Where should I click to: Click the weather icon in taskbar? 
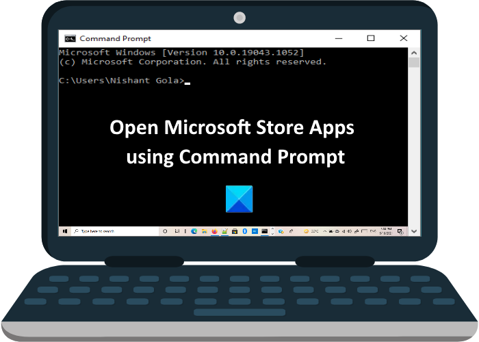click(306, 231)
